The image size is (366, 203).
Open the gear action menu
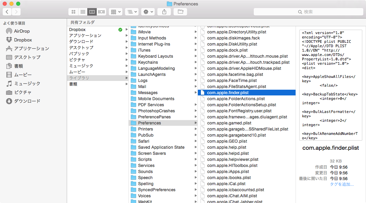click(148, 12)
